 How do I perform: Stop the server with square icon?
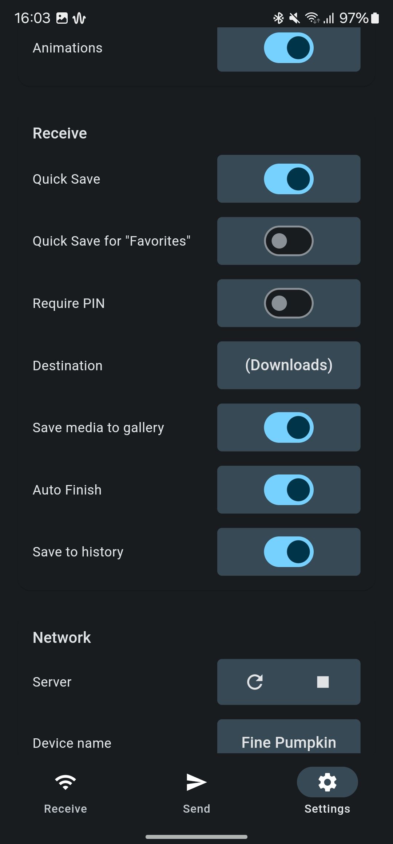pos(323,682)
